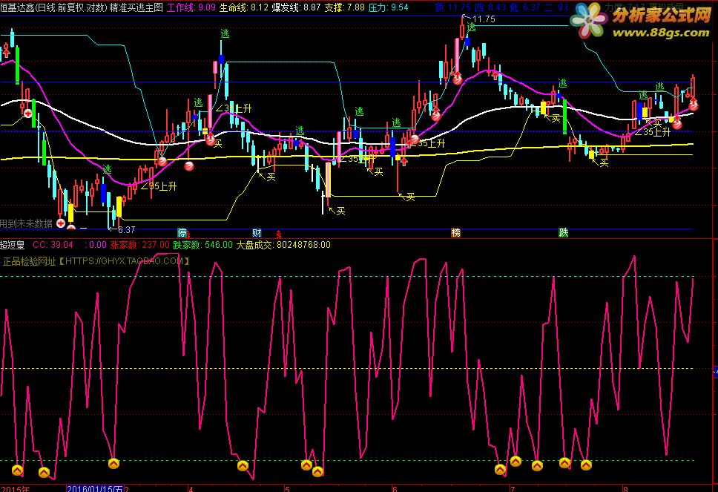Click the 6.37 low price label
The height and width of the screenshot is (492, 718).
(x=126, y=229)
